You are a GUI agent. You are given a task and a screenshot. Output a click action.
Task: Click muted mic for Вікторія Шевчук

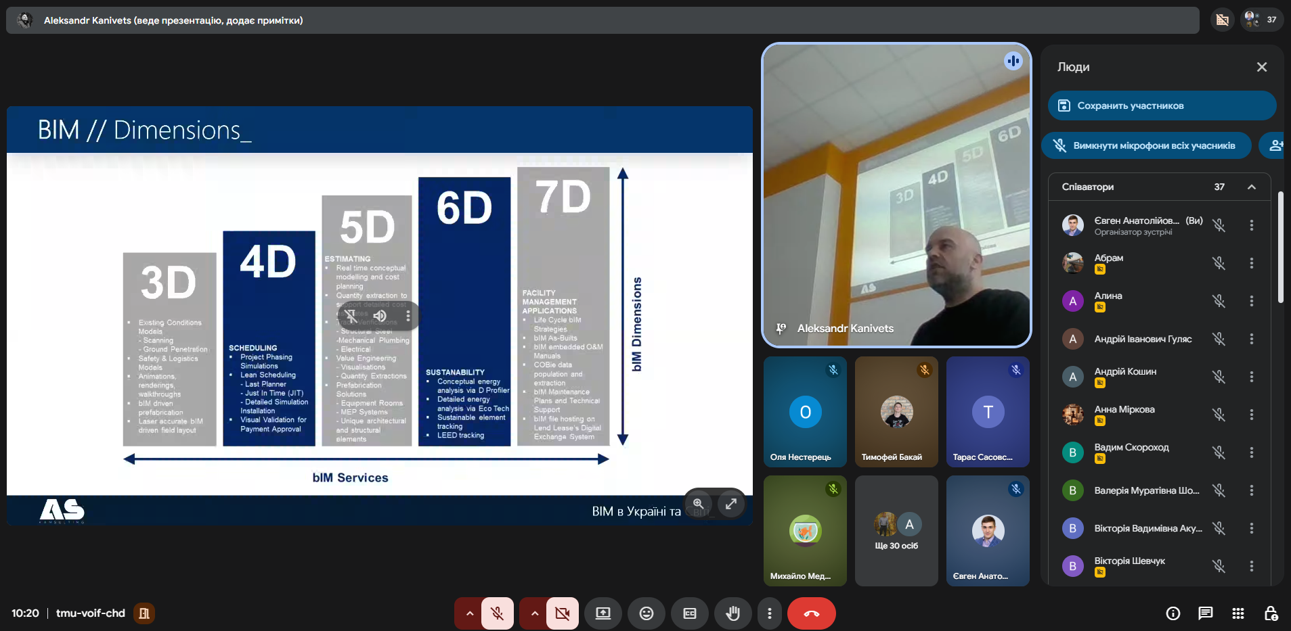1219,566
